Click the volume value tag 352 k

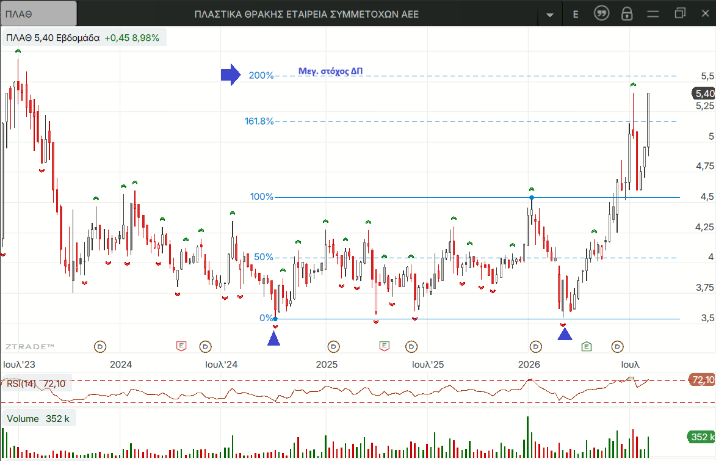701,437
